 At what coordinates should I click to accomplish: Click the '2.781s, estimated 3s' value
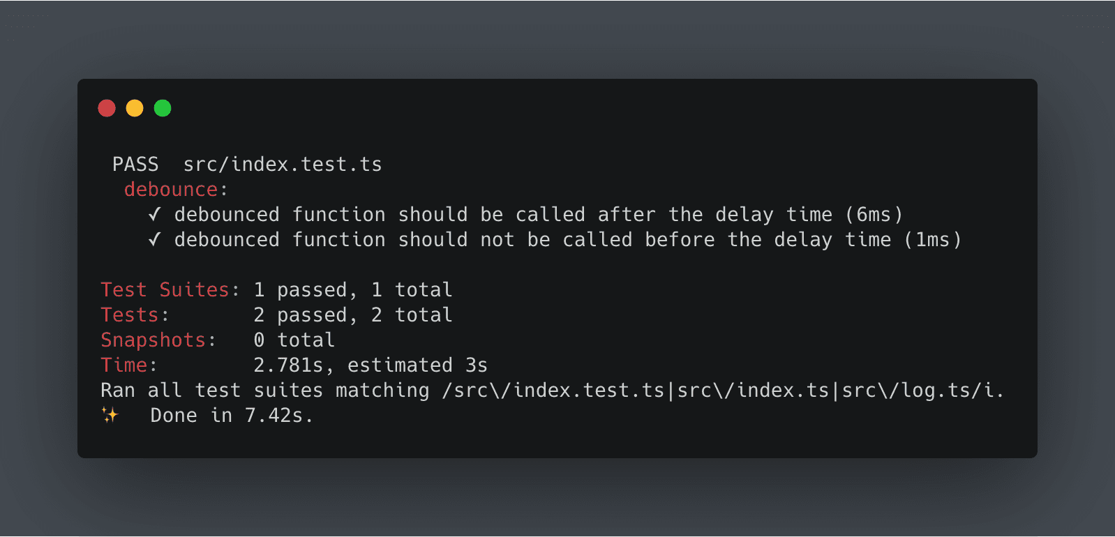pos(371,365)
